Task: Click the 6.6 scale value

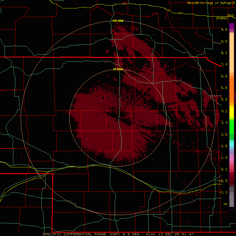Action: 224,76
